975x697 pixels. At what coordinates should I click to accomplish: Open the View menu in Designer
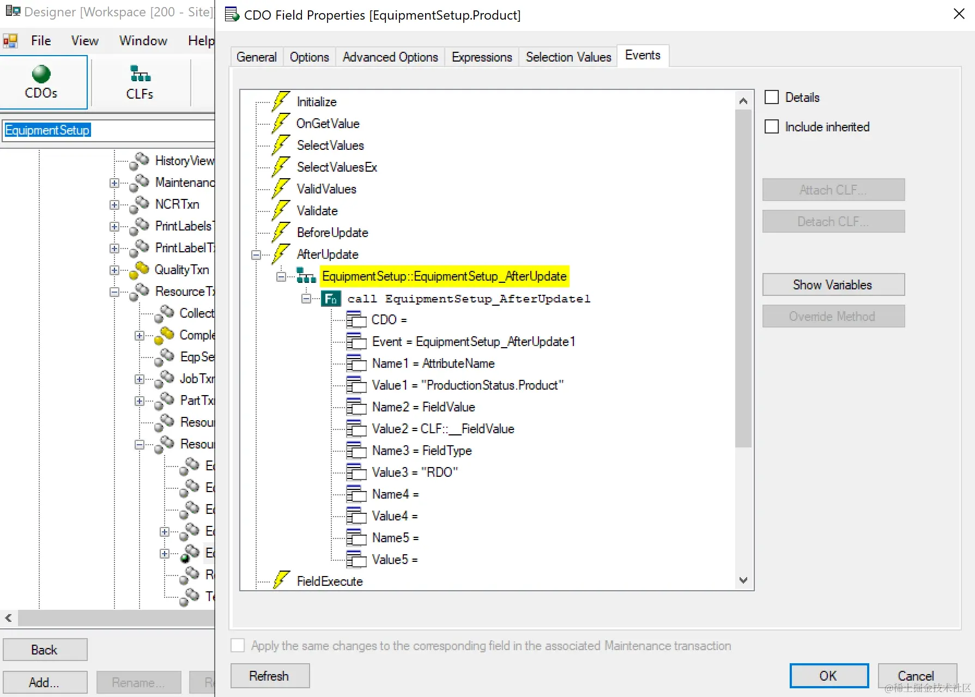(85, 41)
